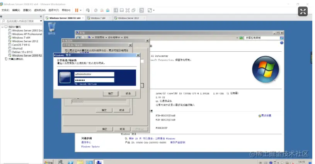The width and height of the screenshot is (315, 164).
Task: Click the administrator username field
Action: click(94, 74)
